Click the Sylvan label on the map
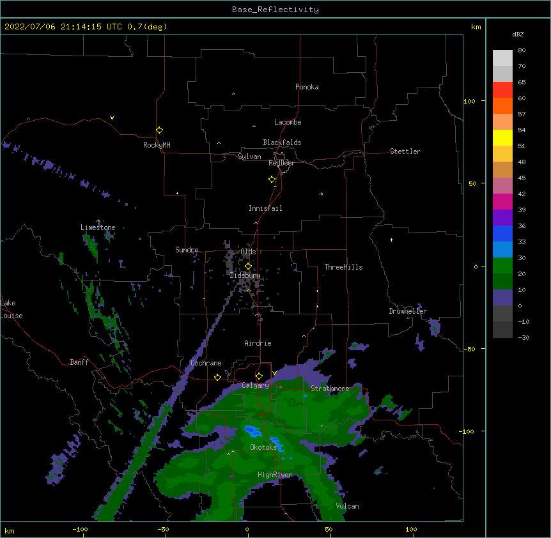Viewport: 551px width, 538px height. coord(249,157)
